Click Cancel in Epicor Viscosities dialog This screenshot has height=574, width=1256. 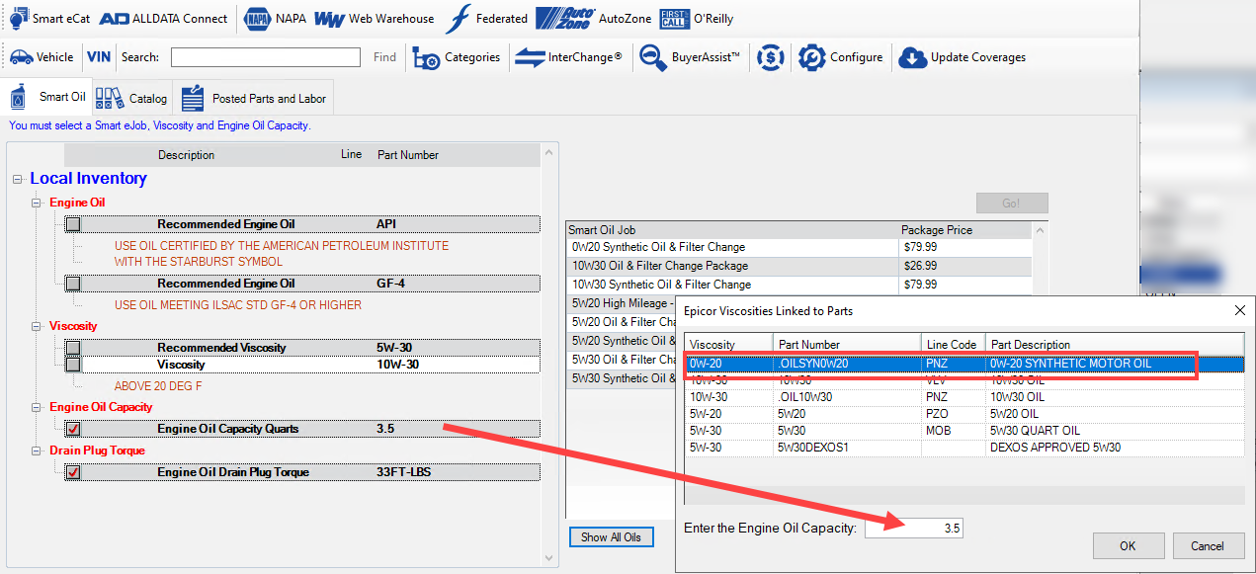(1207, 545)
